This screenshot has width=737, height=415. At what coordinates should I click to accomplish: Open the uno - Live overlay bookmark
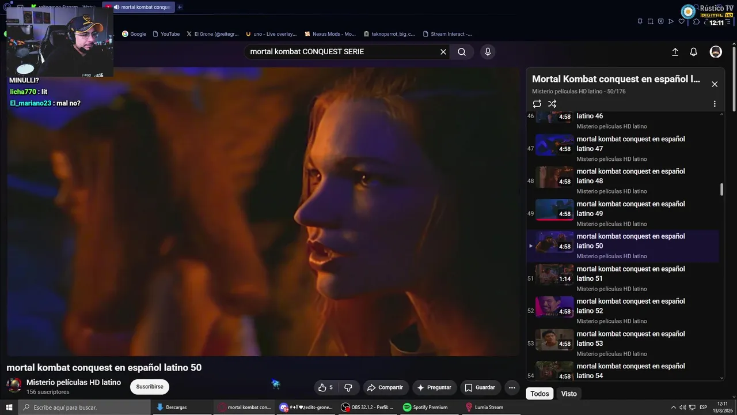coord(271,34)
